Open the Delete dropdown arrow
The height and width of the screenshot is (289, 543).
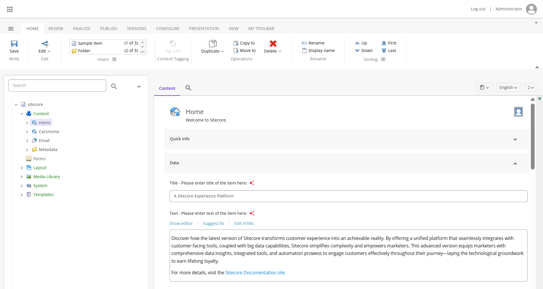280,51
